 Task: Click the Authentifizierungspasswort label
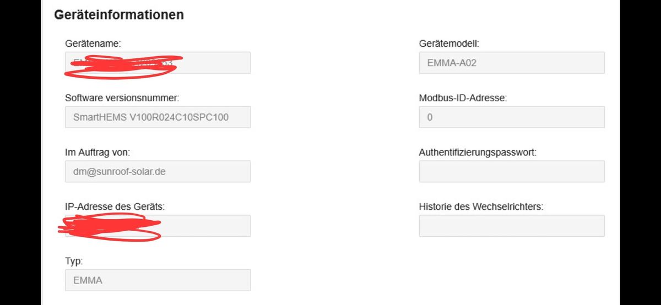tap(477, 153)
